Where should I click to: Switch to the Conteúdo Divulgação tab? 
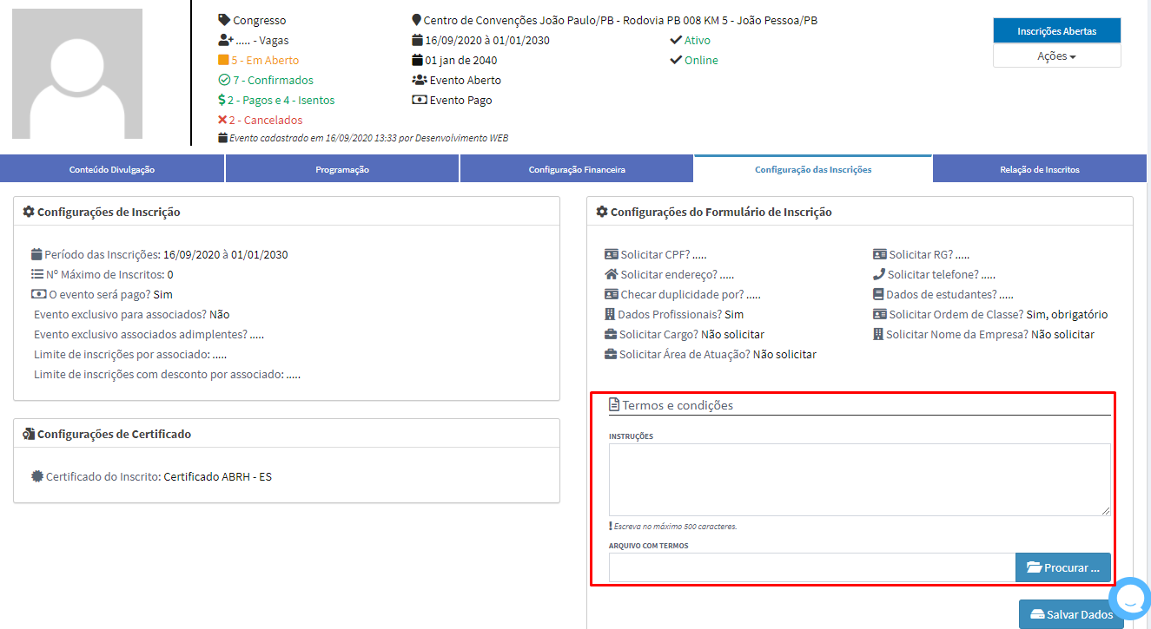pyautogui.click(x=112, y=169)
